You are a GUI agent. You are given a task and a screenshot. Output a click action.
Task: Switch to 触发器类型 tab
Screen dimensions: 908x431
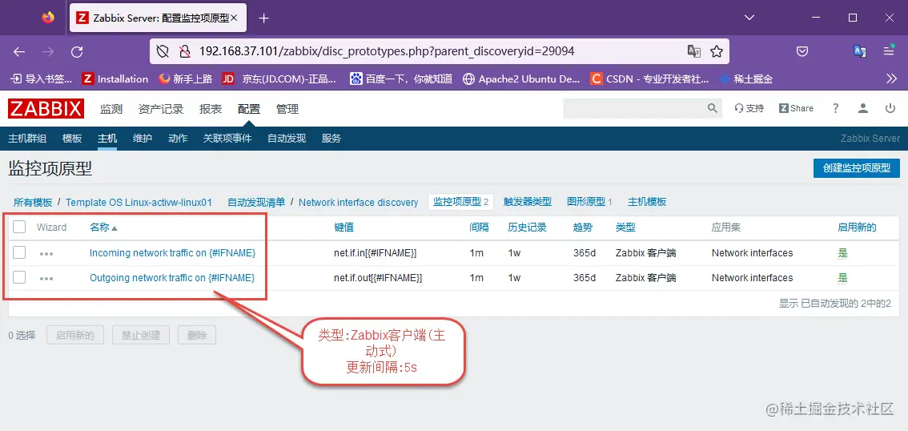click(x=528, y=202)
